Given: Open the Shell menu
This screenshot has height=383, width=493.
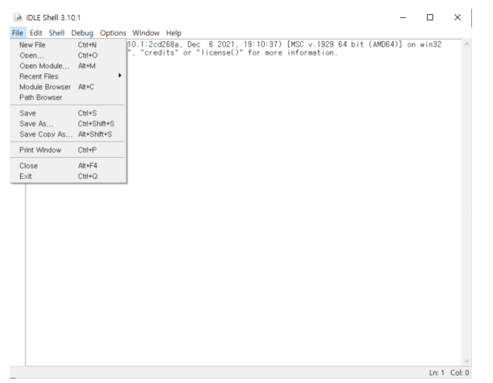Looking at the screenshot, I should coord(57,33).
